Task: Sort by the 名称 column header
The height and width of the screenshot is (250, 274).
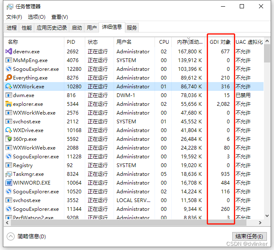Action: coord(34,42)
